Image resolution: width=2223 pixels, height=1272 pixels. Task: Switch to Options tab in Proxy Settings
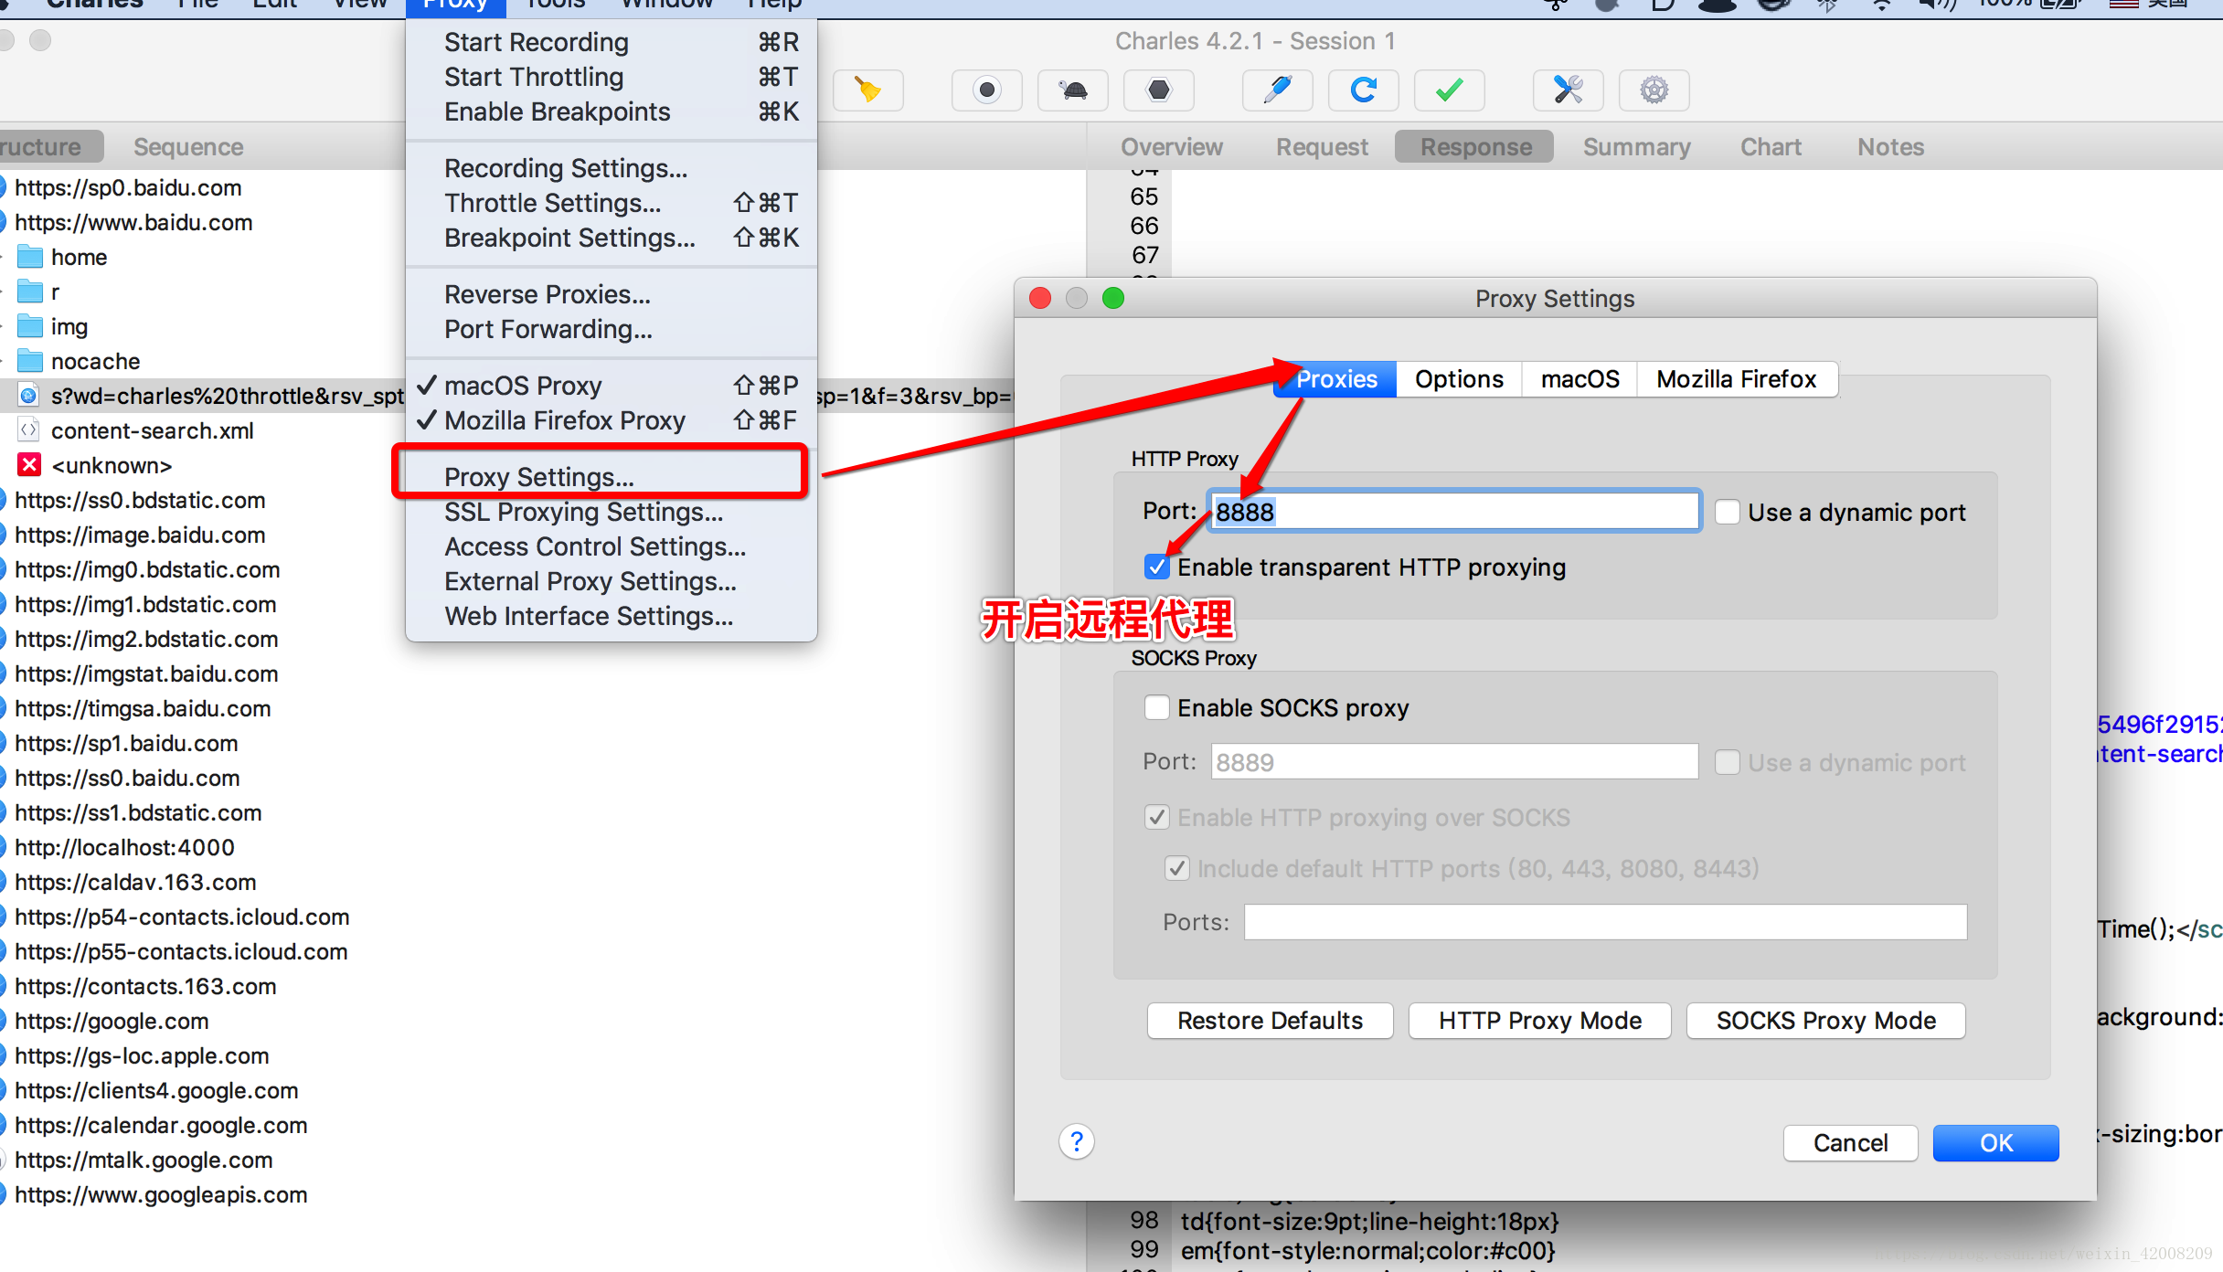tap(1459, 379)
